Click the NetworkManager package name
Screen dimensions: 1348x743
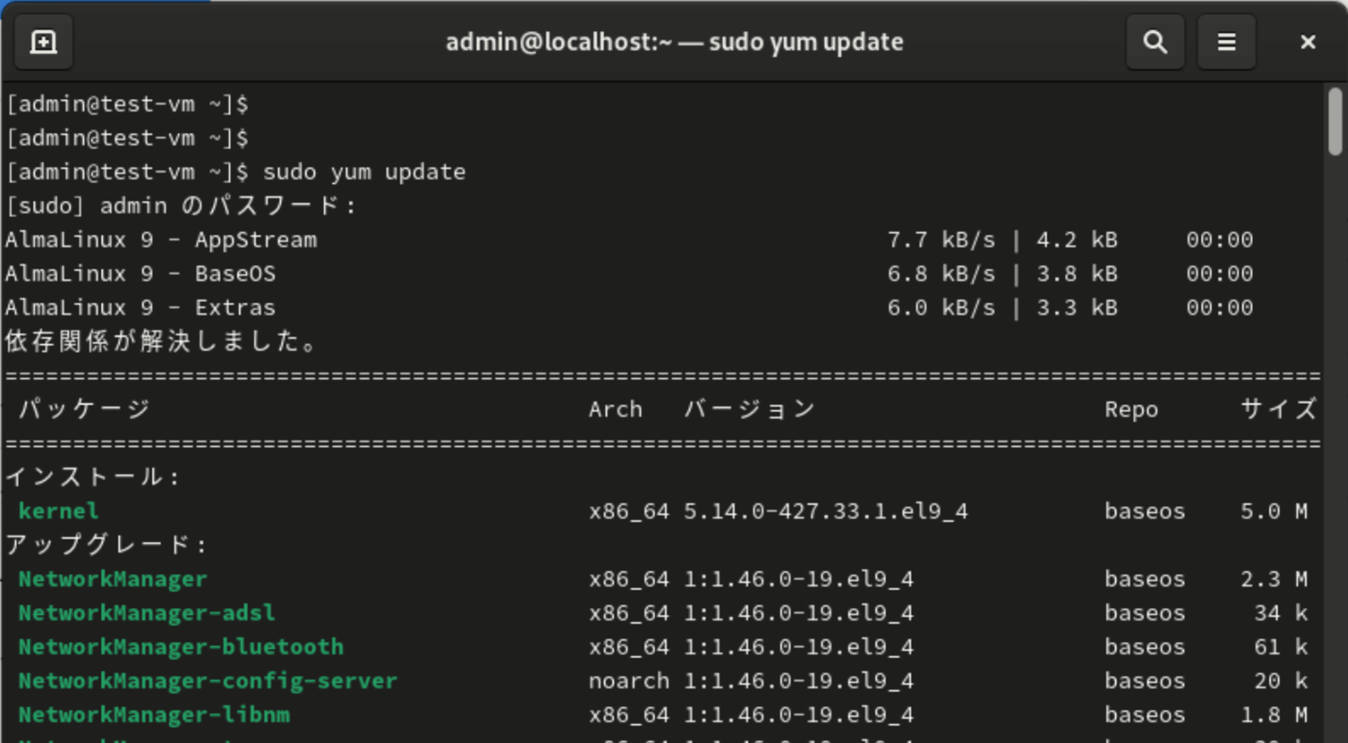tap(113, 579)
